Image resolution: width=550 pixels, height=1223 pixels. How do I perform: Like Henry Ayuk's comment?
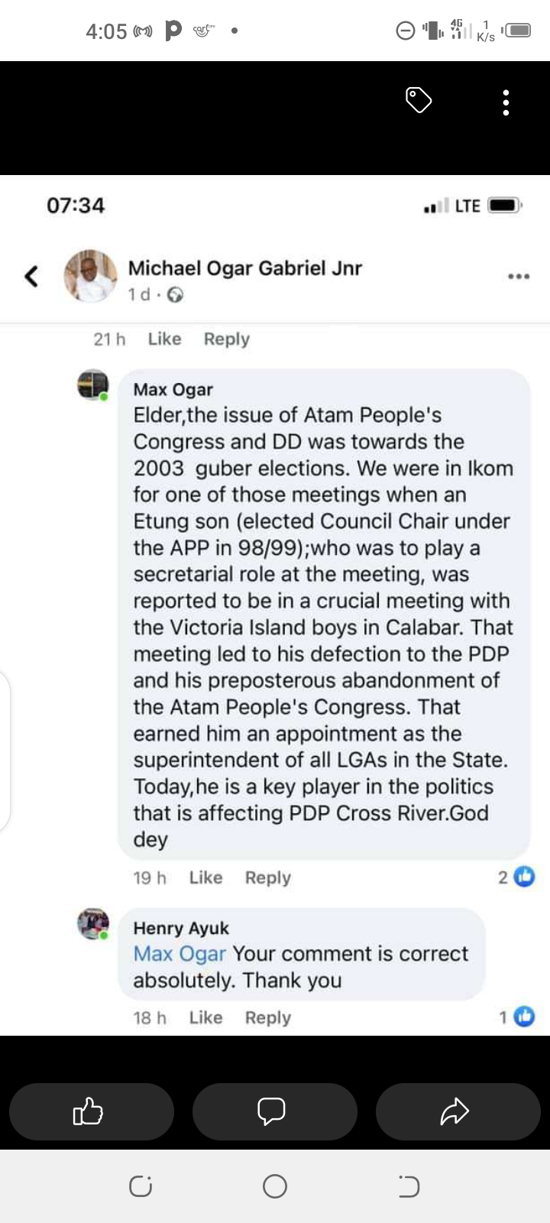coord(205,1017)
